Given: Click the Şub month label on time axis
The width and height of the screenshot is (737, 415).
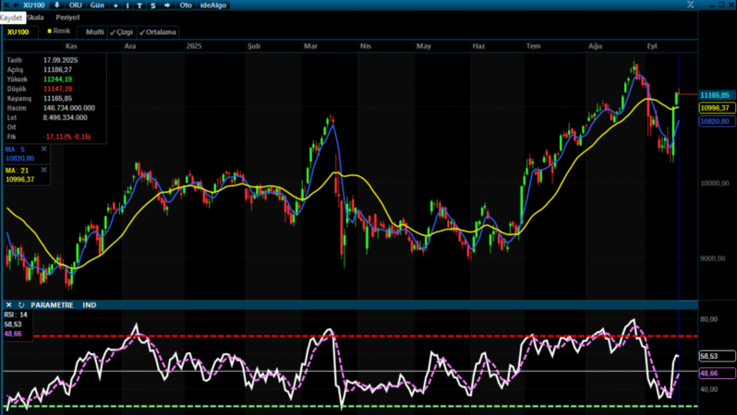Looking at the screenshot, I should pos(254,46).
